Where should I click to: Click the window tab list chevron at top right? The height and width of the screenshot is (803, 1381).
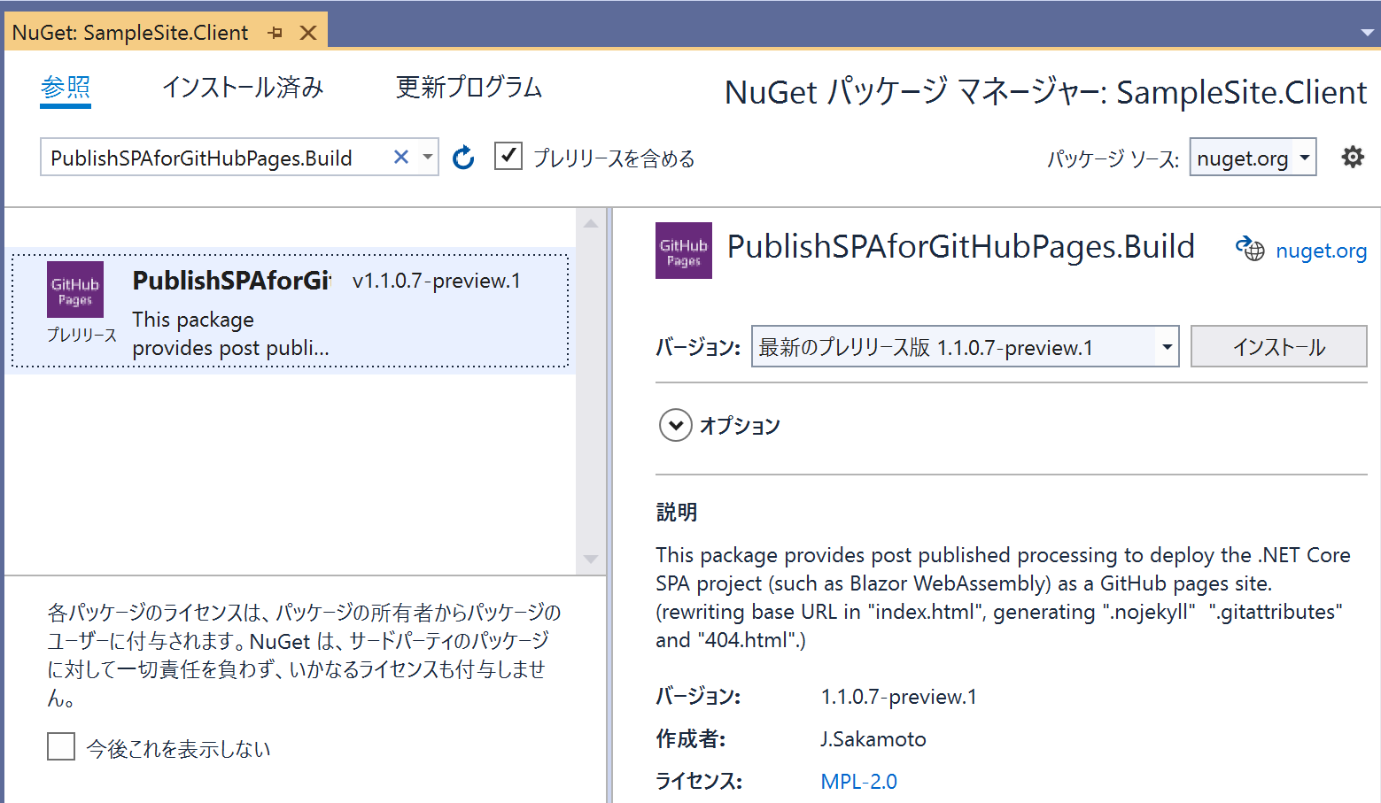1368,32
